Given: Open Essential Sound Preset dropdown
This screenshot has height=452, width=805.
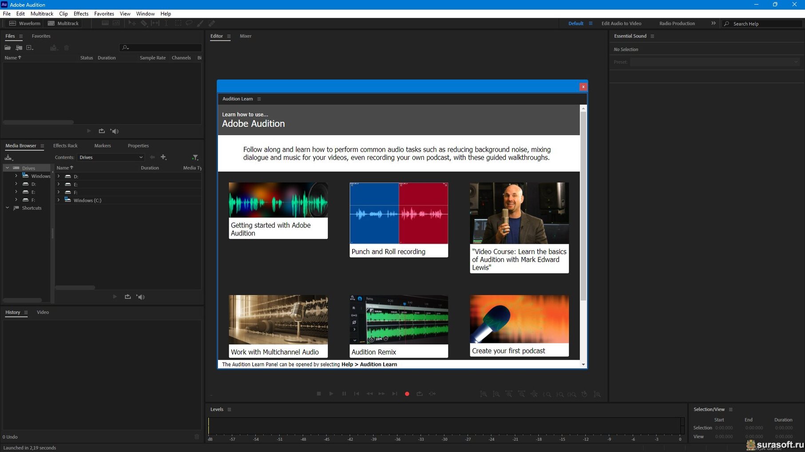Looking at the screenshot, I should [x=714, y=62].
